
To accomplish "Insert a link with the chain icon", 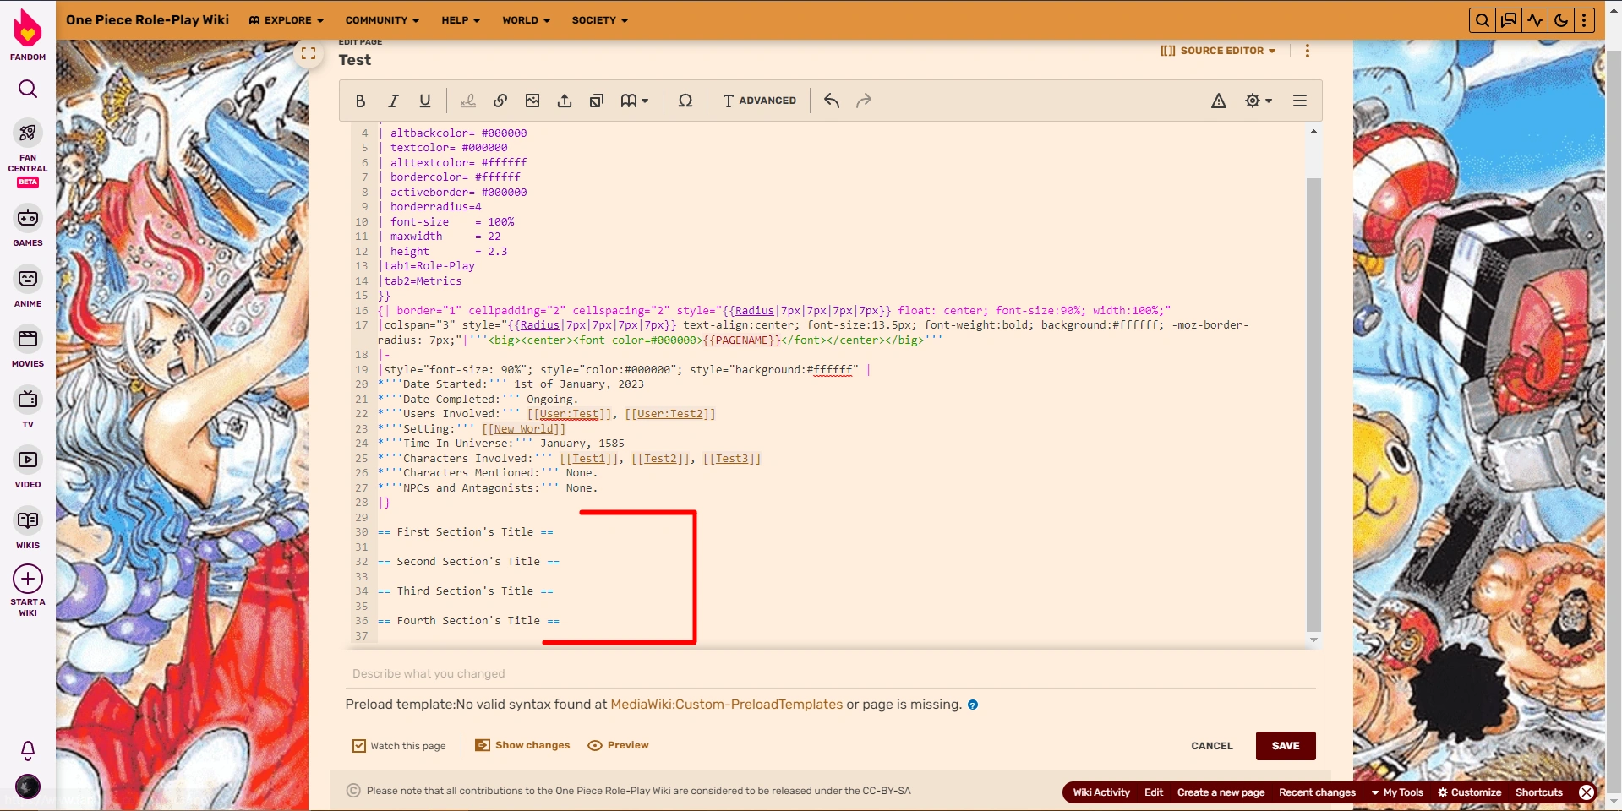I will (500, 101).
